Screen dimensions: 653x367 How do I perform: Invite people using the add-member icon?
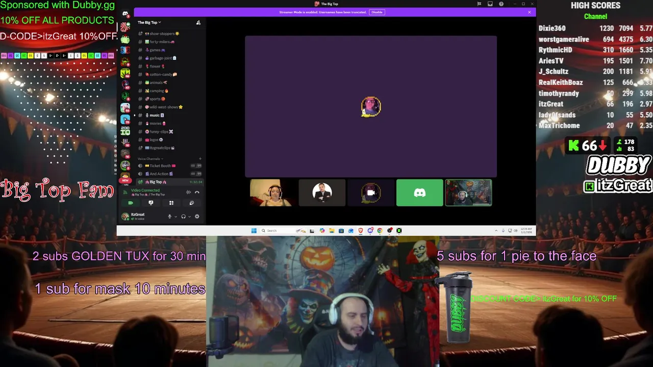198,22
